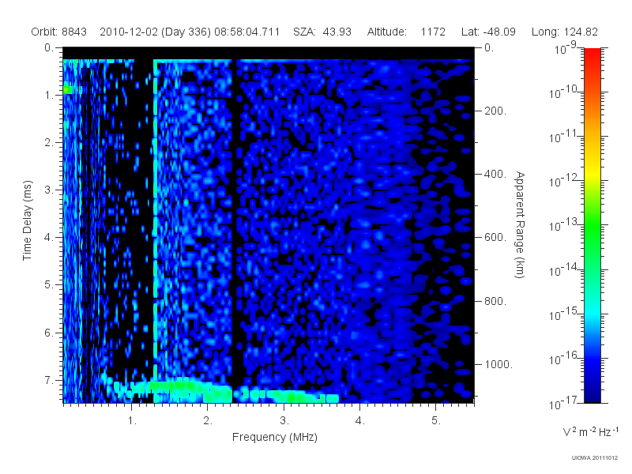Click the 'Frequency (MHz)' axis label
This screenshot has height=474, width=632.
[275, 438]
